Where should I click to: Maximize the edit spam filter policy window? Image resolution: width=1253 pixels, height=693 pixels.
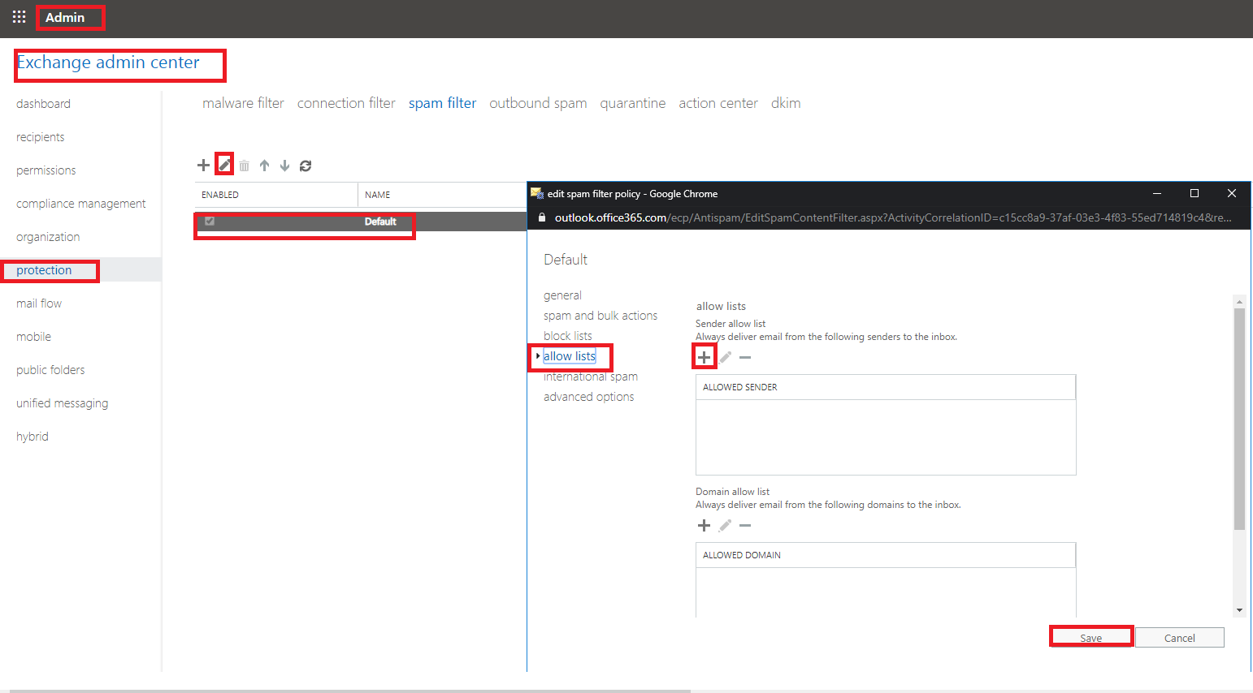(1194, 193)
